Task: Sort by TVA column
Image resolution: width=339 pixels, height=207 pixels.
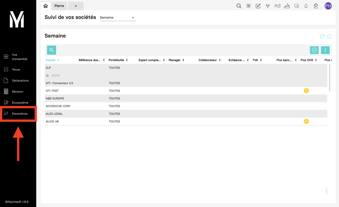Action: [x=257, y=60]
